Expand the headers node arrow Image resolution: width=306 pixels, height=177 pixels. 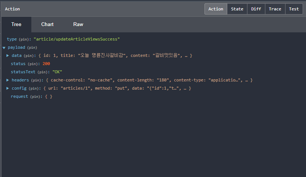pyautogui.click(x=7, y=80)
